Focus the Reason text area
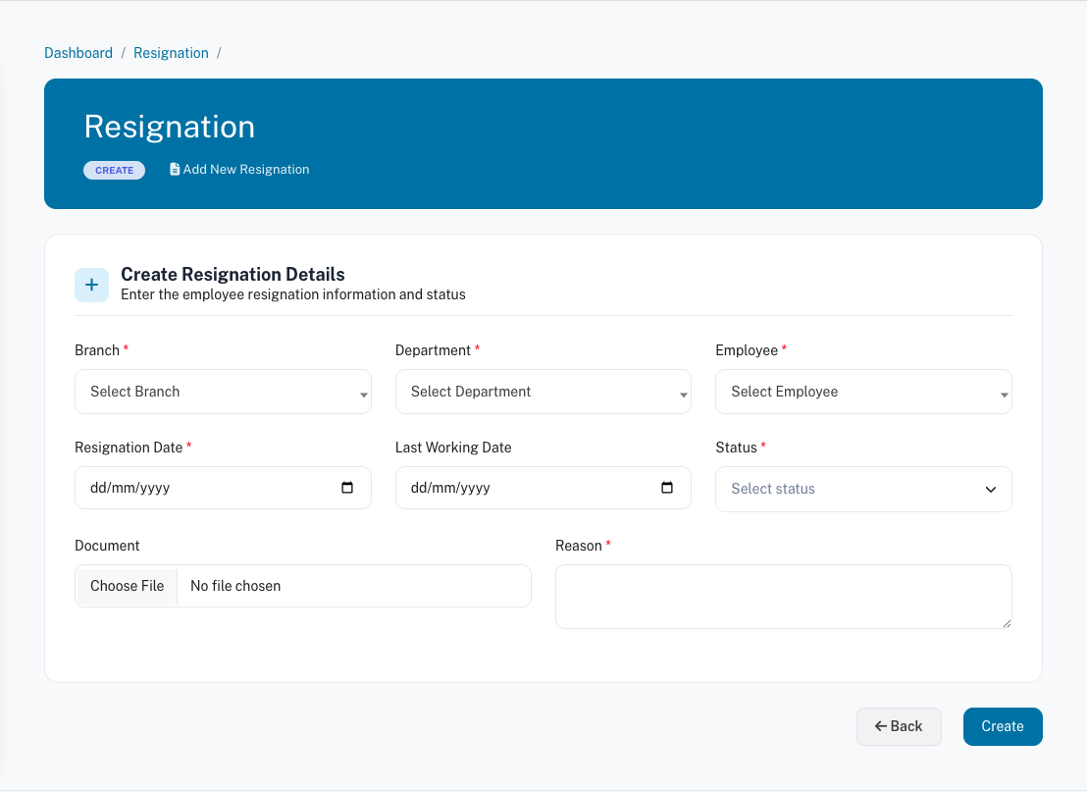 pyautogui.click(x=783, y=596)
